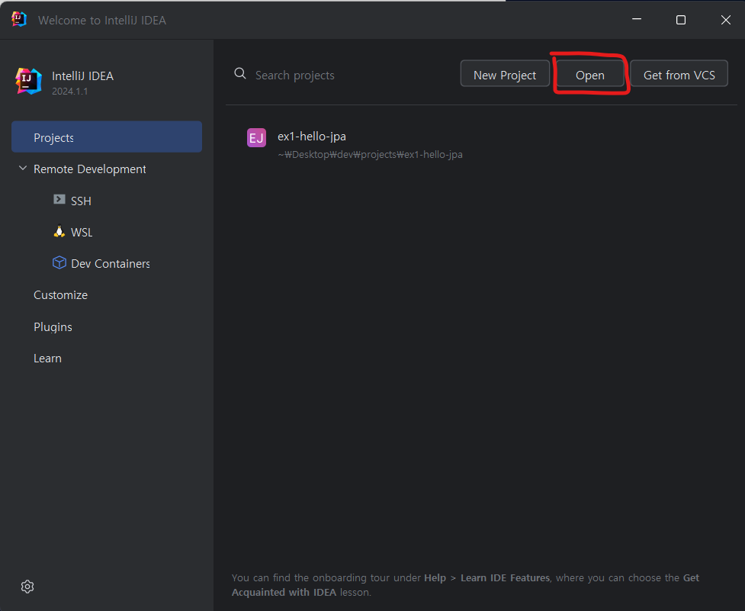Click the WSL penguin icon
The height and width of the screenshot is (611, 745).
pos(59,231)
